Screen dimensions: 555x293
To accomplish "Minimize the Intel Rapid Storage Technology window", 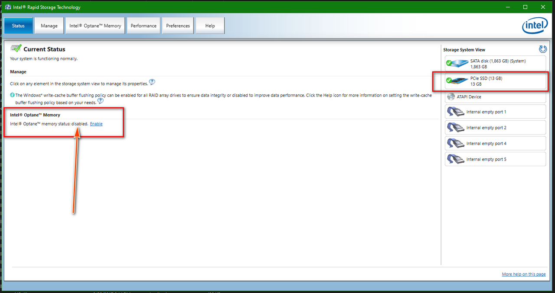I will click(x=508, y=7).
